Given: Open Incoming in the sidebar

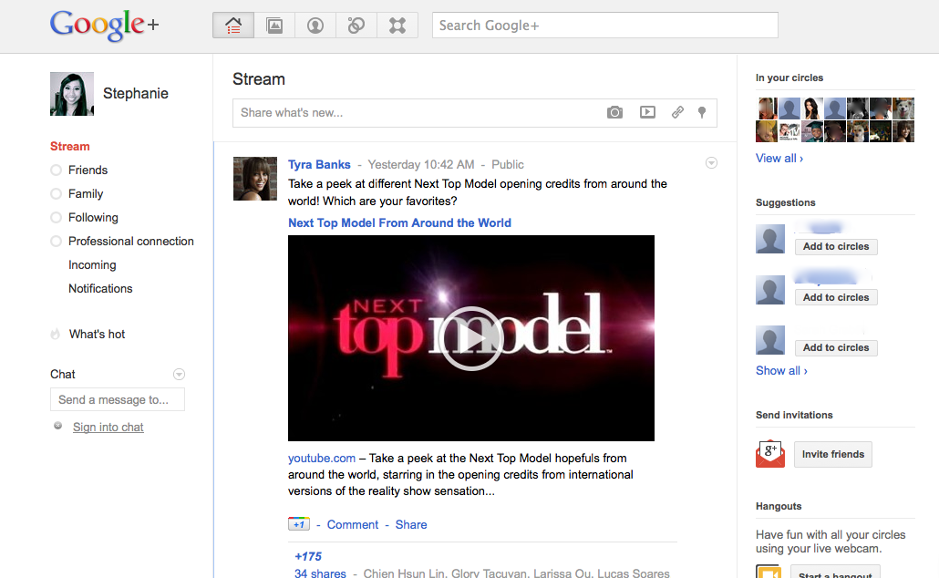Looking at the screenshot, I should (x=92, y=264).
